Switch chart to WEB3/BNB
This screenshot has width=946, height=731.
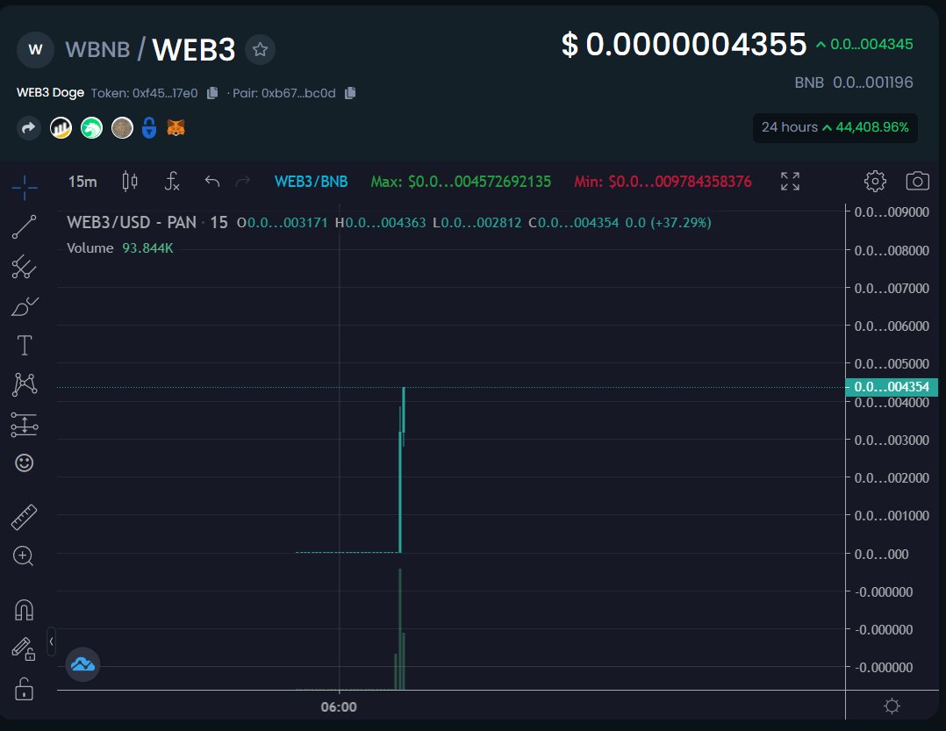[312, 182]
